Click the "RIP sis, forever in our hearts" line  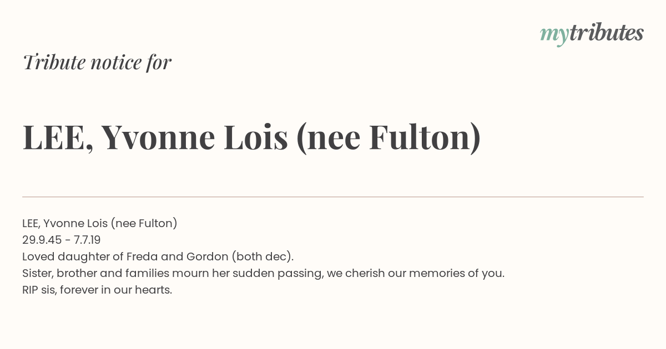click(97, 290)
